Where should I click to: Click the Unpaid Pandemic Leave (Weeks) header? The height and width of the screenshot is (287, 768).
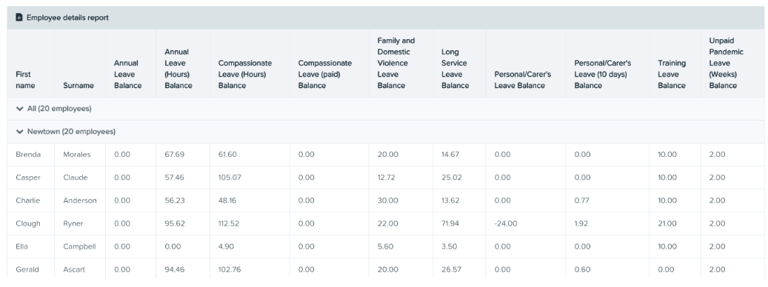[x=726, y=63]
